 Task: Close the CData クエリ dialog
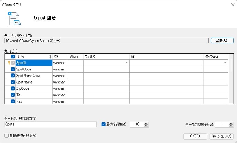pyautogui.click(x=233, y=5)
